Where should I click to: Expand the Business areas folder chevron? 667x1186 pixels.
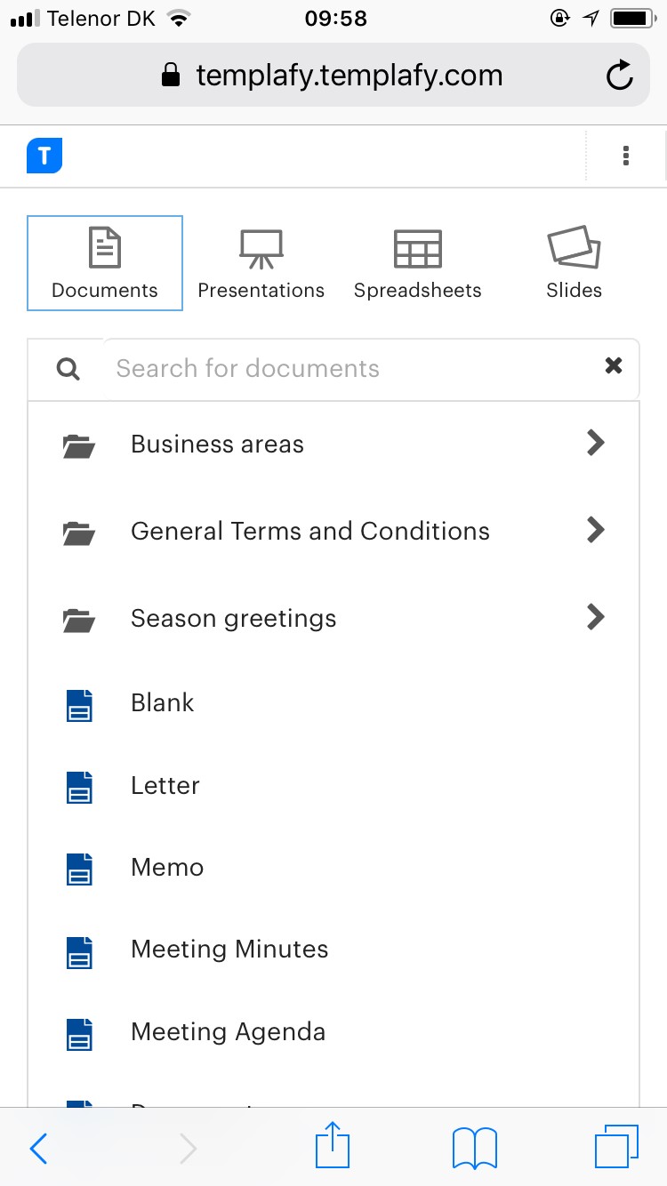pyautogui.click(x=596, y=443)
